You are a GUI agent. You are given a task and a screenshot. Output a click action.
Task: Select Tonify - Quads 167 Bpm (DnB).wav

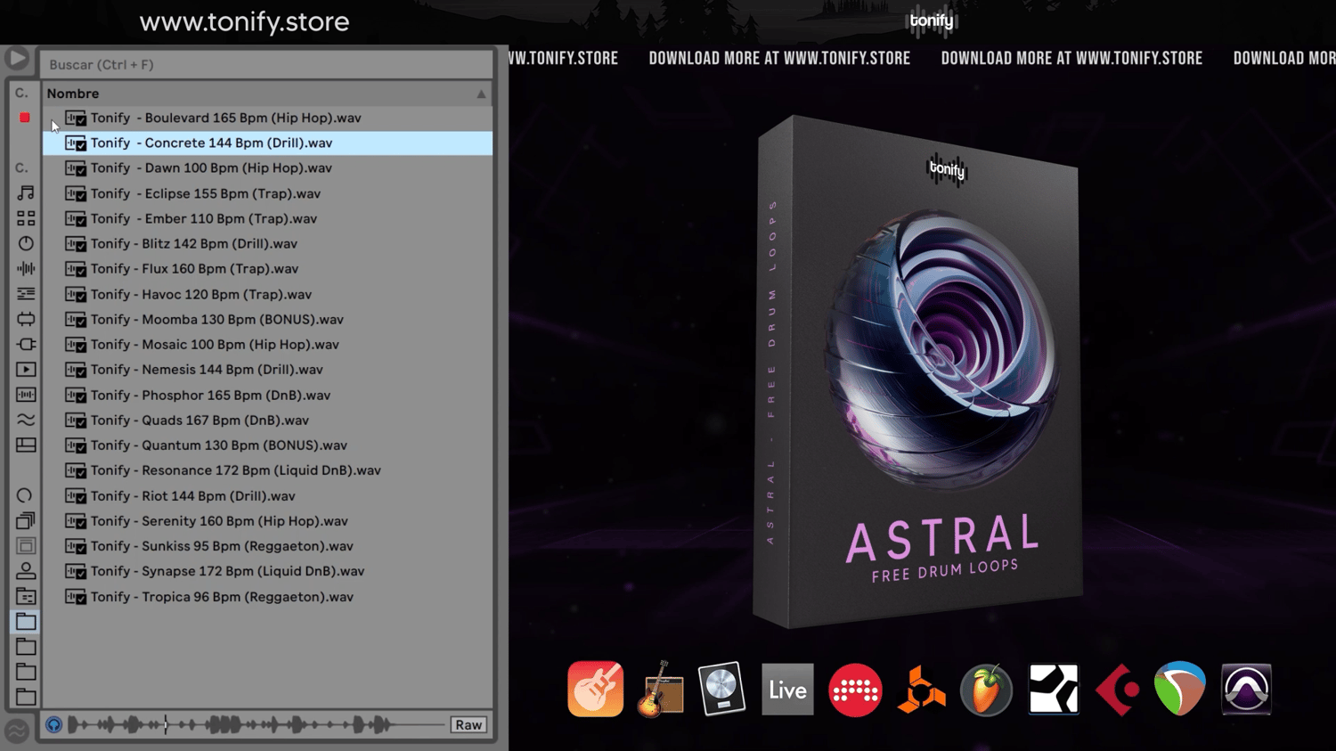[267, 420]
